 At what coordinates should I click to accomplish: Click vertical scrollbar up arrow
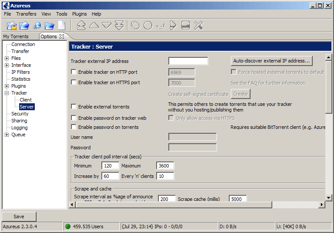(328, 57)
